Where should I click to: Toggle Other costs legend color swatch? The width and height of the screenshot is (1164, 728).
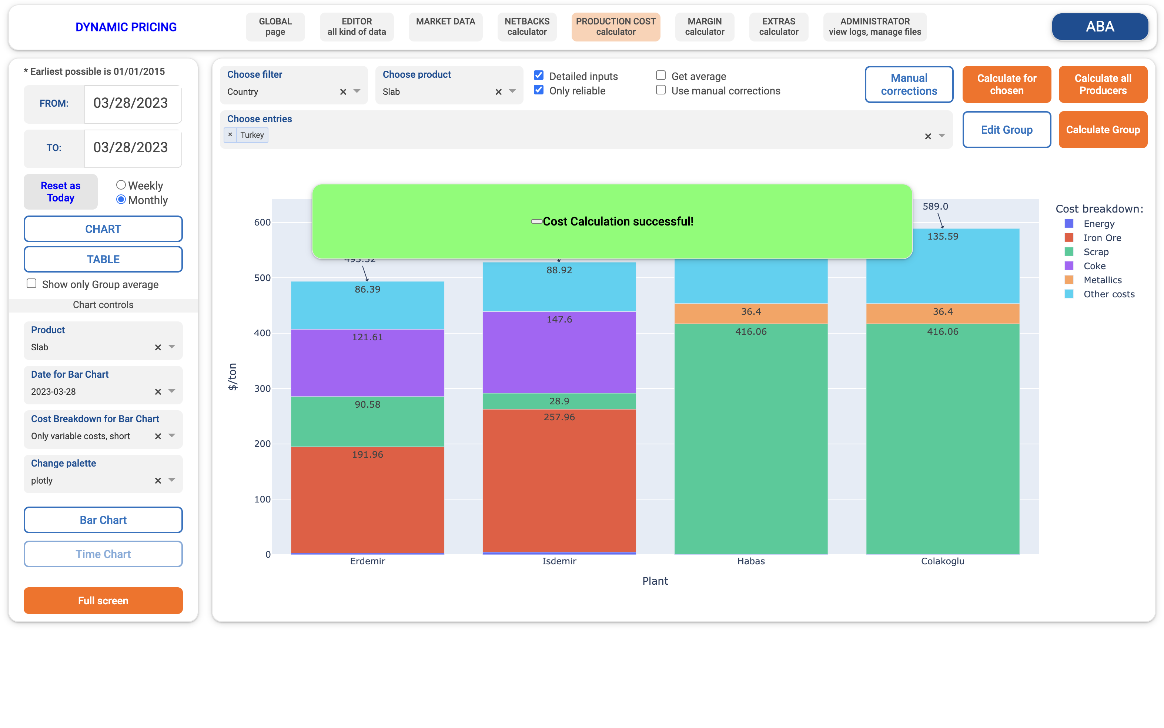1069,294
